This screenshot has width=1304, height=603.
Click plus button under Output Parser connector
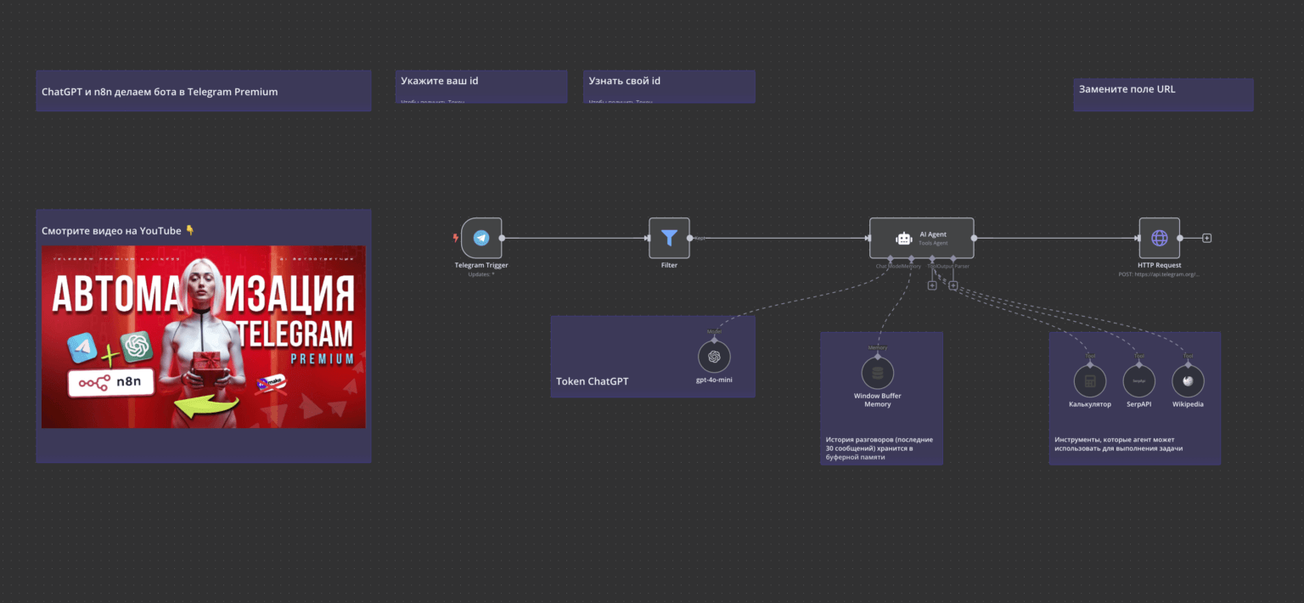tap(953, 285)
